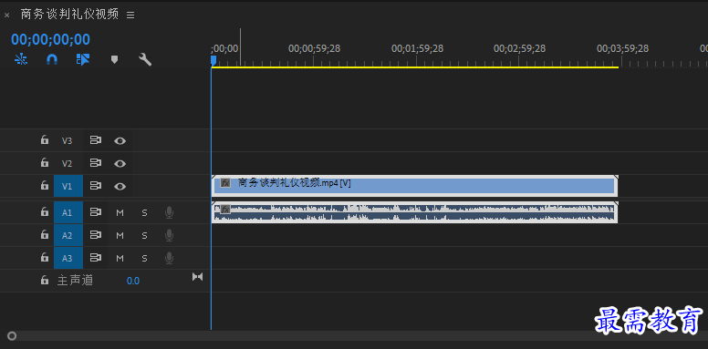The image size is (708, 349).
Task: Toggle lock on track V3
Action: tap(44, 139)
